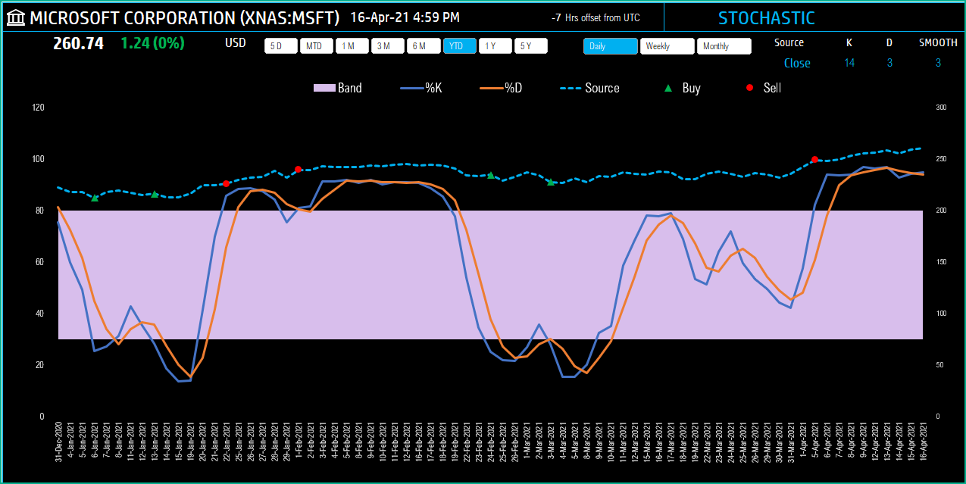966x484 pixels.
Task: Click the purple Band legend swatch
Action: tap(324, 88)
